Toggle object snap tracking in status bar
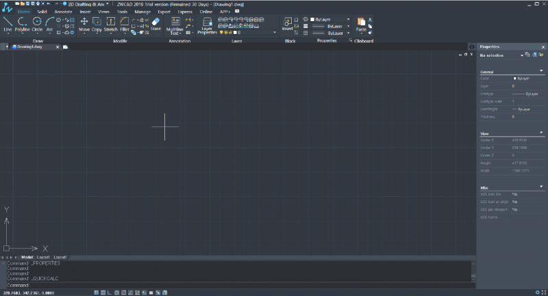Screen dimensions: 548x296 pyautogui.click(x=130, y=293)
